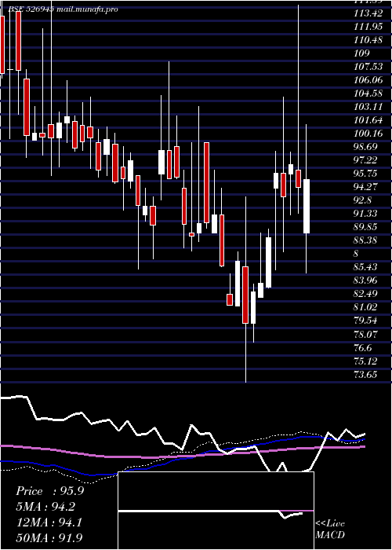
Task: Click the BSE 526945 mail.munafa.pro header text
Action: [63, 9]
